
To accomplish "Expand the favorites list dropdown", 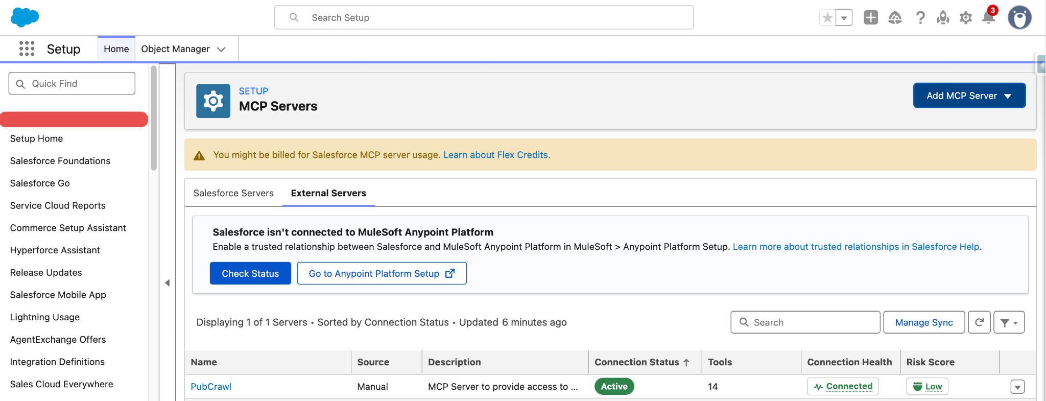I will pos(844,18).
